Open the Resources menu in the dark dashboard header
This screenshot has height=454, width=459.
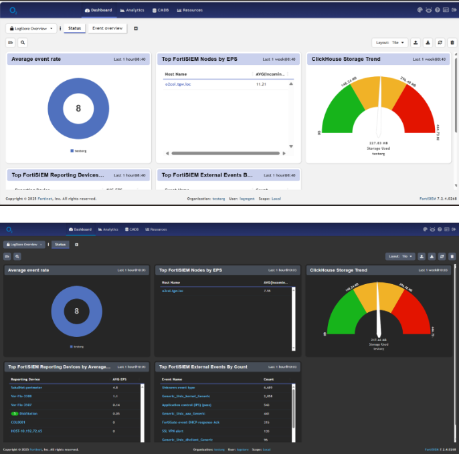pos(156,229)
